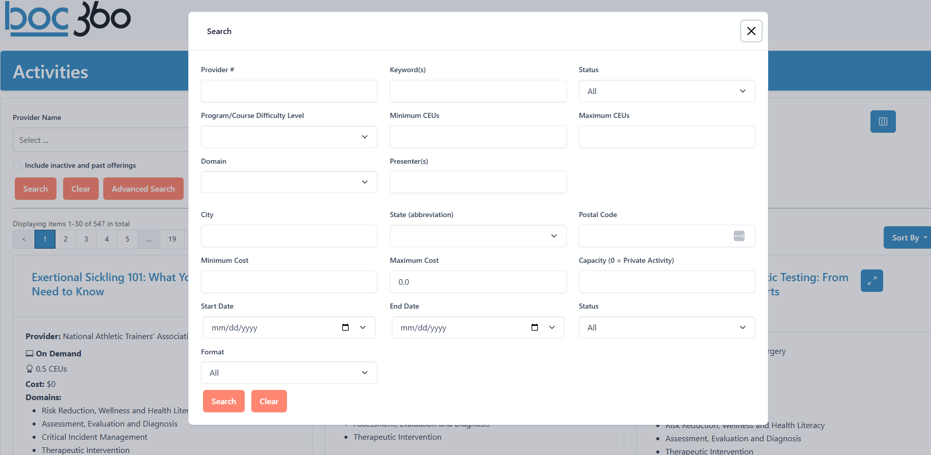Expand the Domain dropdown

tap(289, 182)
